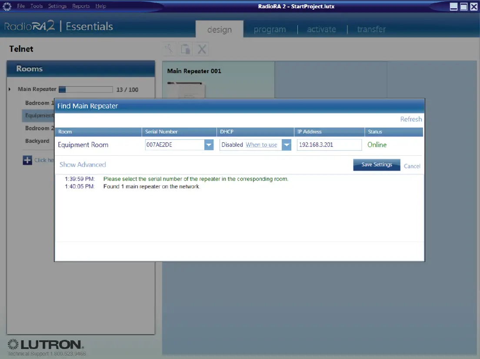Open the Serial Number dropdown arrow
Viewport: 480px width, 359px height.
[x=209, y=145]
